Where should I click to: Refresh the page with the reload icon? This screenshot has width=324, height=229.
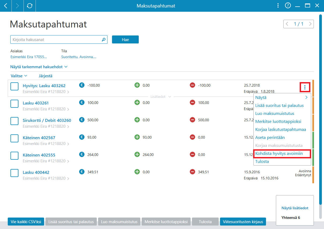[30, 6]
